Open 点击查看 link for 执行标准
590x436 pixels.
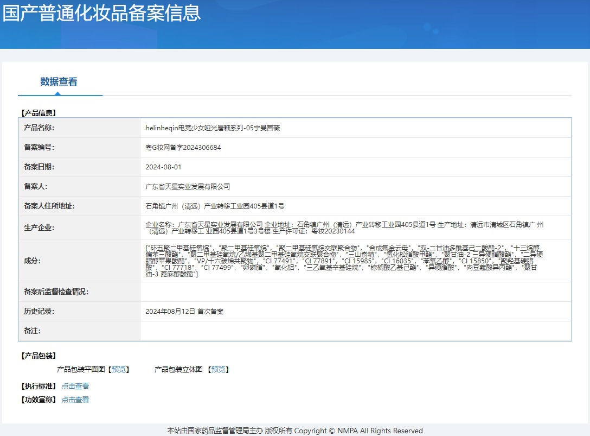tap(75, 386)
